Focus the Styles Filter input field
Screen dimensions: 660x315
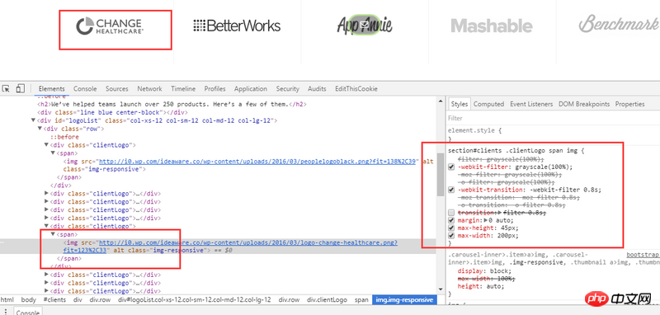click(x=553, y=118)
